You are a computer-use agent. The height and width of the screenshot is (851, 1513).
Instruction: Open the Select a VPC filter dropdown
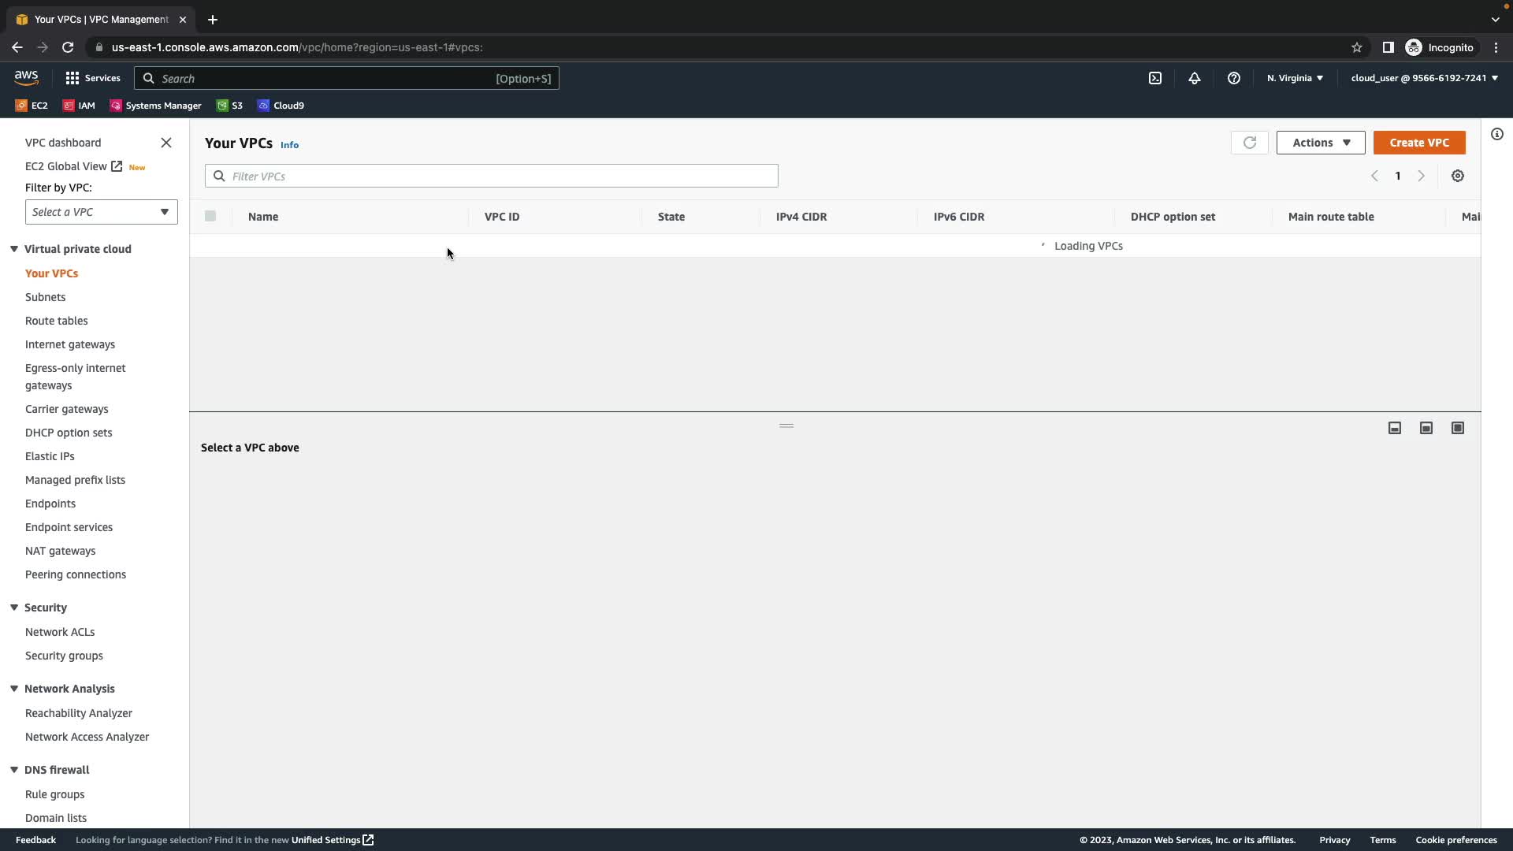coord(101,212)
